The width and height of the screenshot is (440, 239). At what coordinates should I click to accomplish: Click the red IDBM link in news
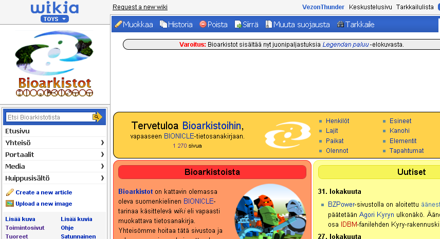(x=349, y=225)
